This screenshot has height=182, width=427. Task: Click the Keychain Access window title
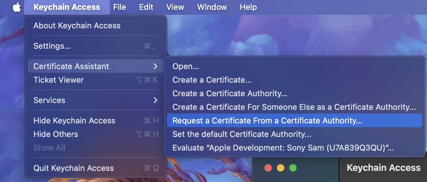383,168
